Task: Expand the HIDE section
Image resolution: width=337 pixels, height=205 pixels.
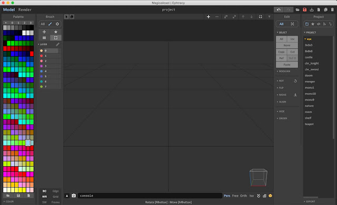Action: 281,111
